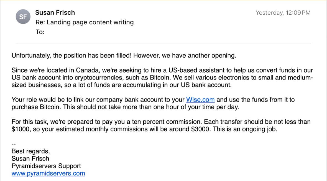Open the Wise.com hyperlink

200,100
